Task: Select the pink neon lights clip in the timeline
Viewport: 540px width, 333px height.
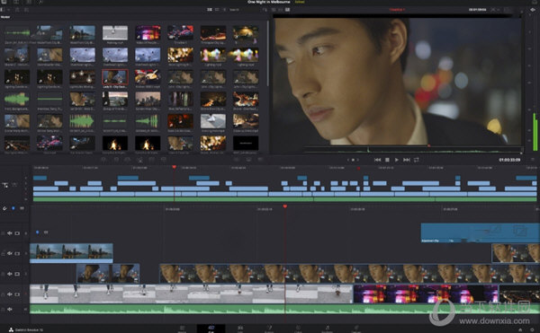Action: pyautogui.click(x=426, y=294)
